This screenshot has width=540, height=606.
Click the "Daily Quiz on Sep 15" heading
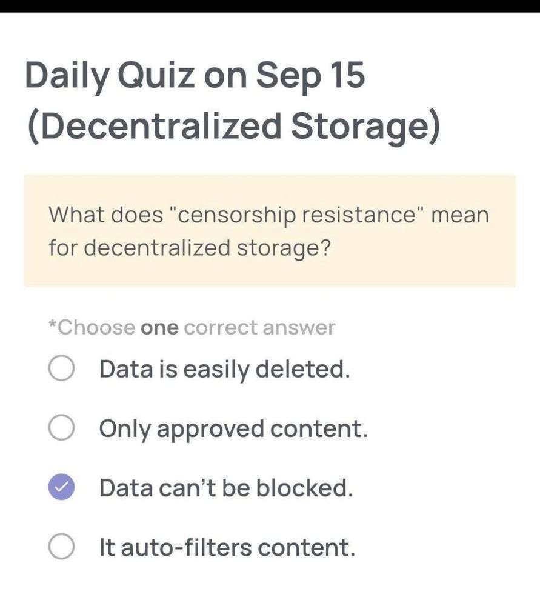coord(195,76)
